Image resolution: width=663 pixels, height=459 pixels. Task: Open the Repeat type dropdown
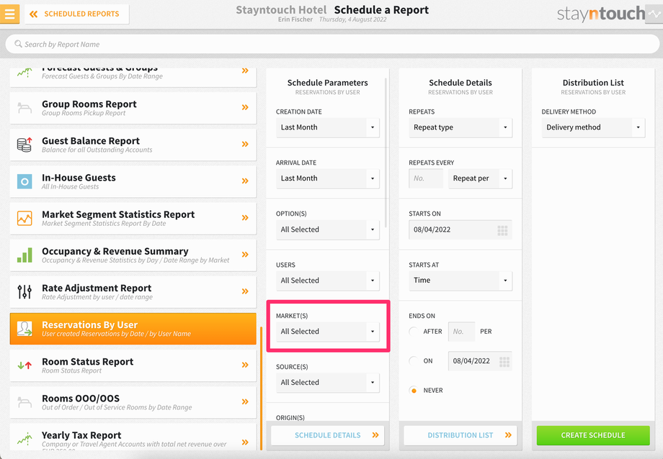pos(460,127)
